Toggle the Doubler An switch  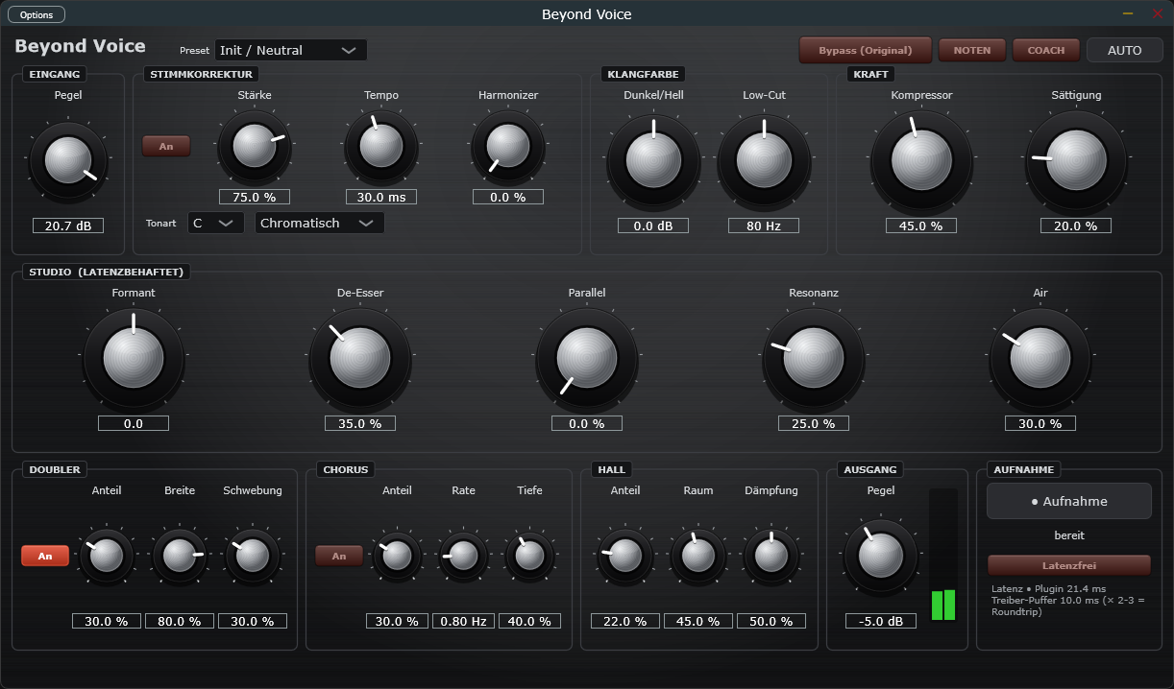click(45, 556)
